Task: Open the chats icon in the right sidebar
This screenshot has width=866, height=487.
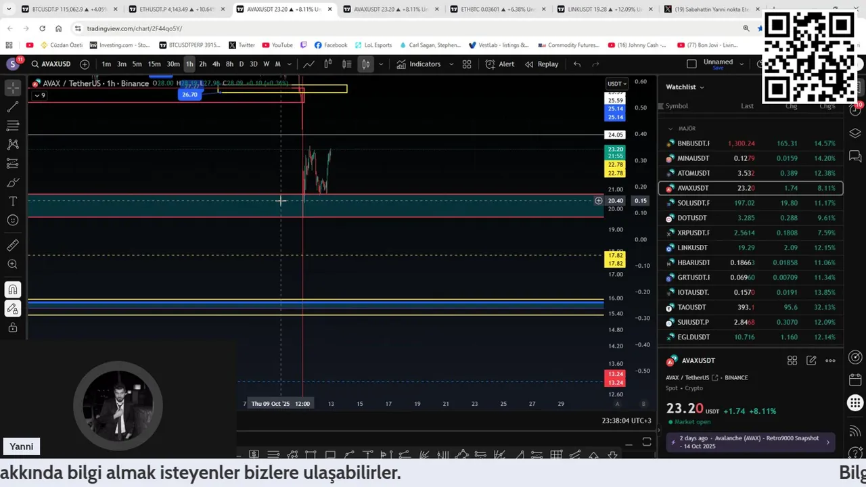Action: click(x=855, y=156)
